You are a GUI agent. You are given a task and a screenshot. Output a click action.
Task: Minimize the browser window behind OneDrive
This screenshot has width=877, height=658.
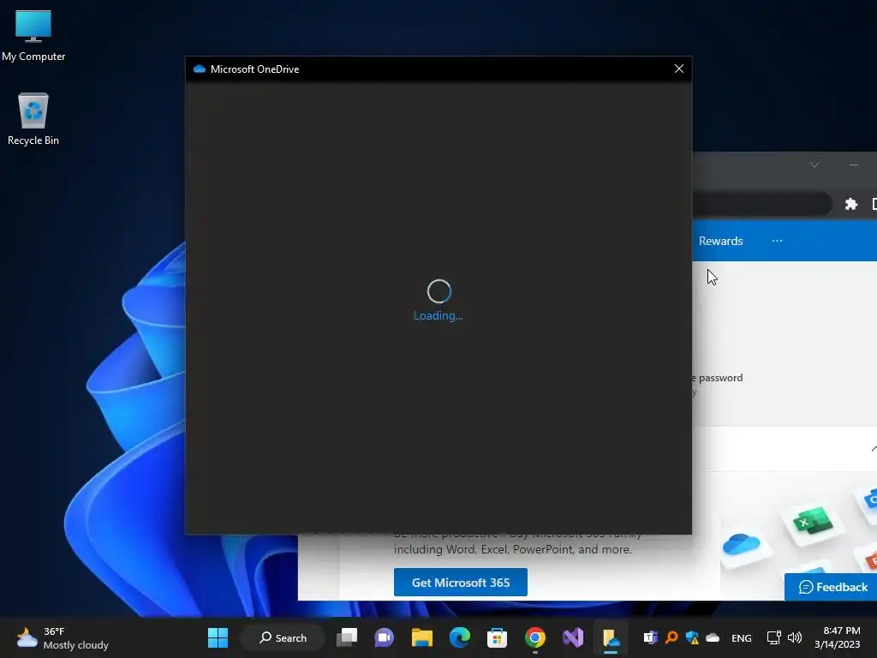tap(853, 164)
